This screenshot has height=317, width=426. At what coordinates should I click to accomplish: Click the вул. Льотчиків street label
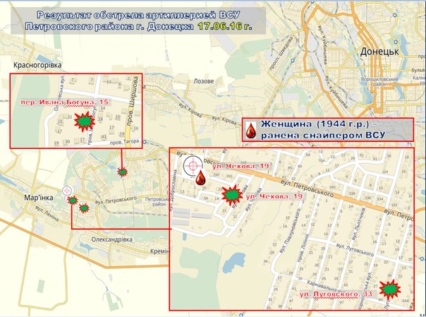click(x=358, y=224)
